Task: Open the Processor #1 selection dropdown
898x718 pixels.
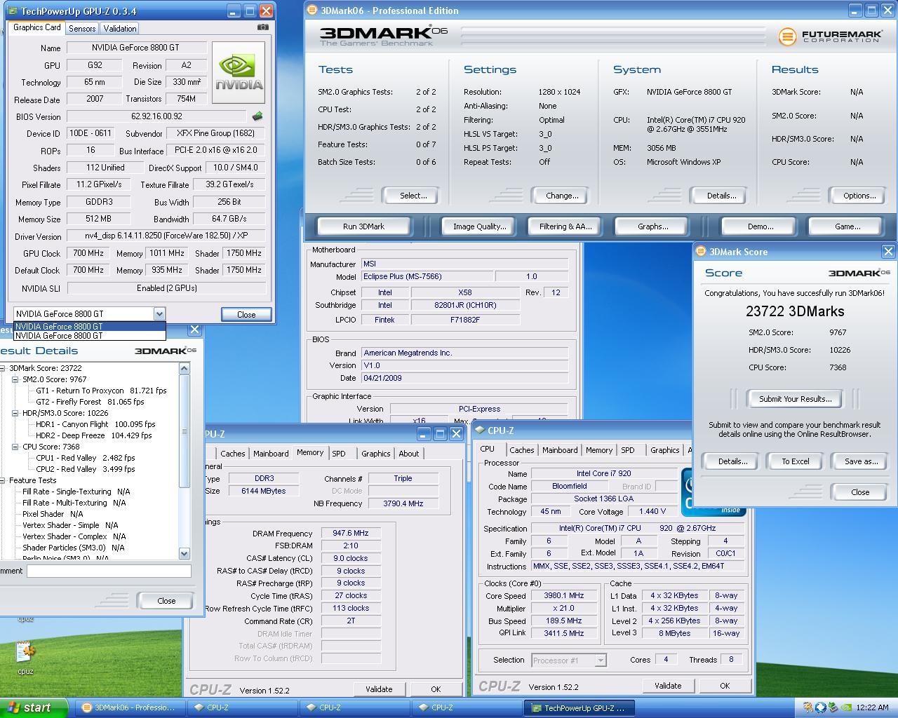Action: [x=601, y=660]
